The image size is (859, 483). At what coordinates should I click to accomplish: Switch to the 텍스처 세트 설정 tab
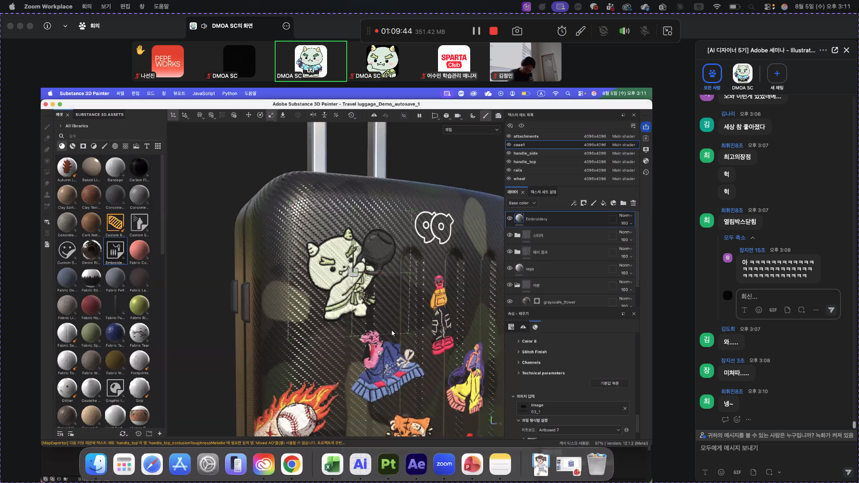point(543,192)
